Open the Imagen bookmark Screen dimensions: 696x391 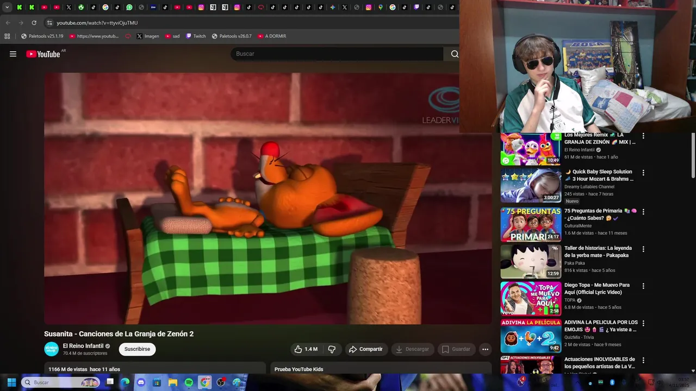(x=148, y=36)
